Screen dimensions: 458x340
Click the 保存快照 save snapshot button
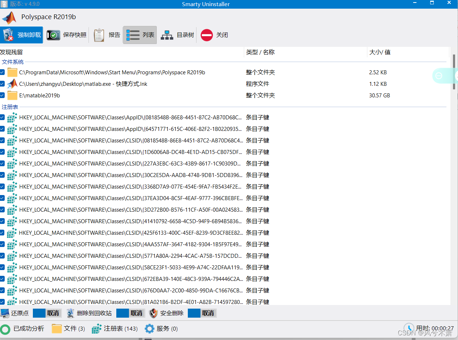tap(66, 35)
